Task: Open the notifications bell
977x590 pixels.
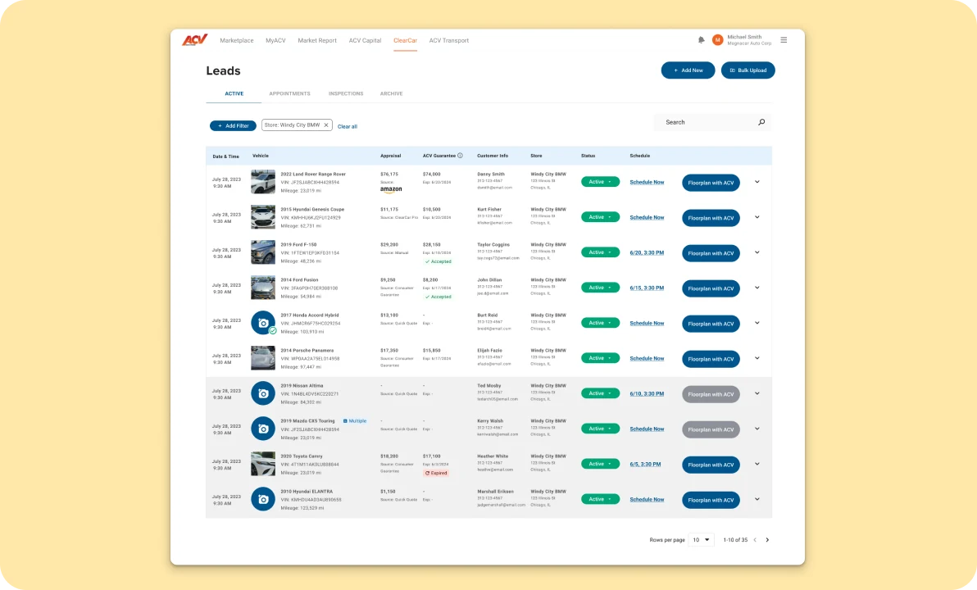Action: [701, 40]
